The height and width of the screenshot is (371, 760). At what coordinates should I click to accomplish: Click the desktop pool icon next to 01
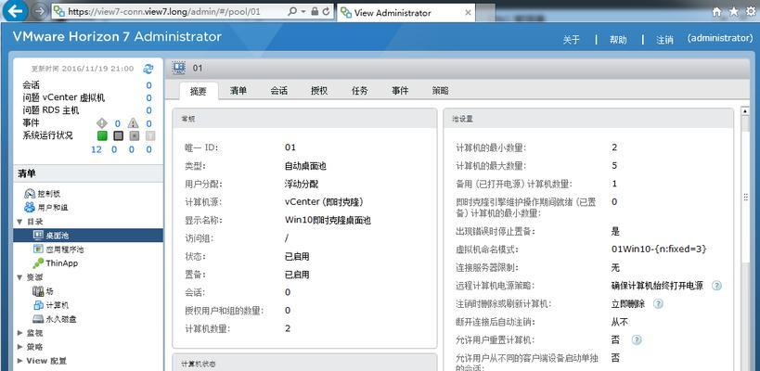[179, 68]
